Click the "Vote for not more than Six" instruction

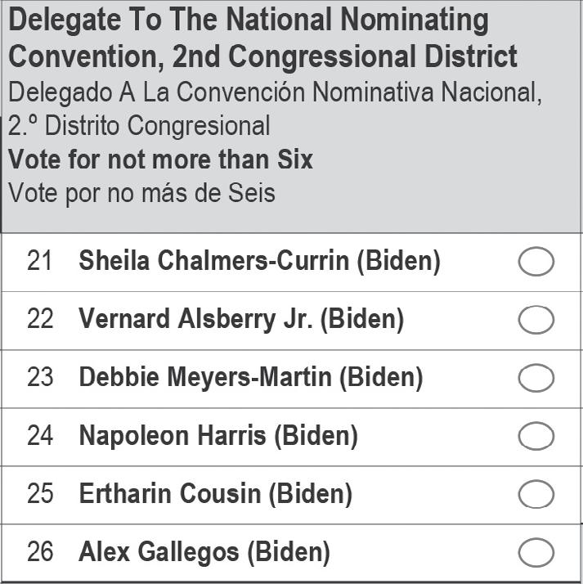(x=160, y=159)
